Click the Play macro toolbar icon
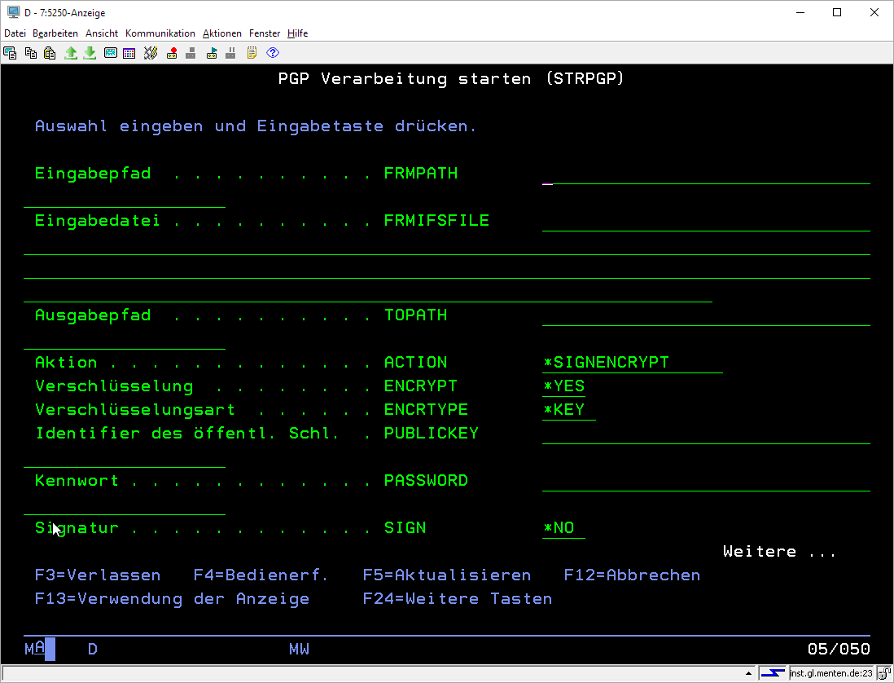 212,53
